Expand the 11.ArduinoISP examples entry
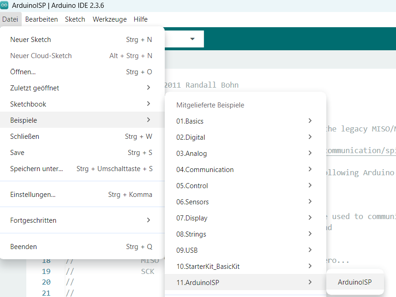The image size is (396, 297). tap(245, 282)
